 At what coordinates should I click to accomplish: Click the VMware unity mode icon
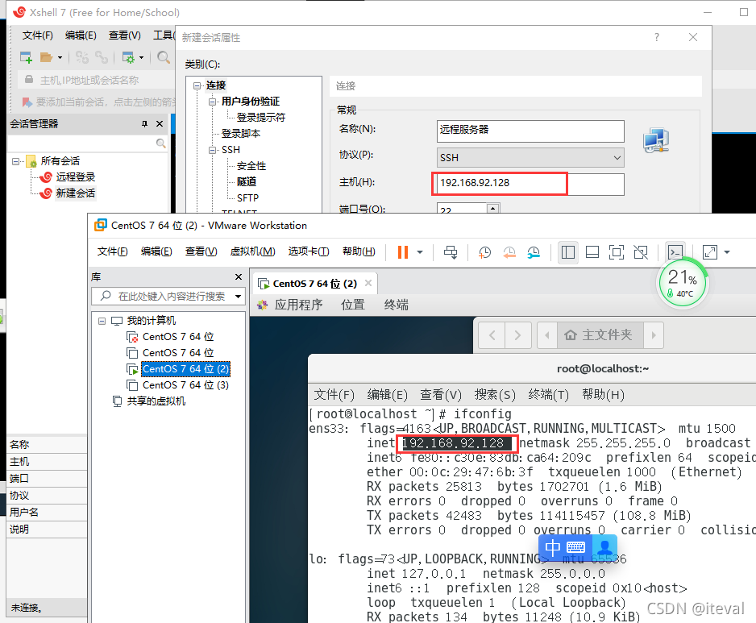641,252
